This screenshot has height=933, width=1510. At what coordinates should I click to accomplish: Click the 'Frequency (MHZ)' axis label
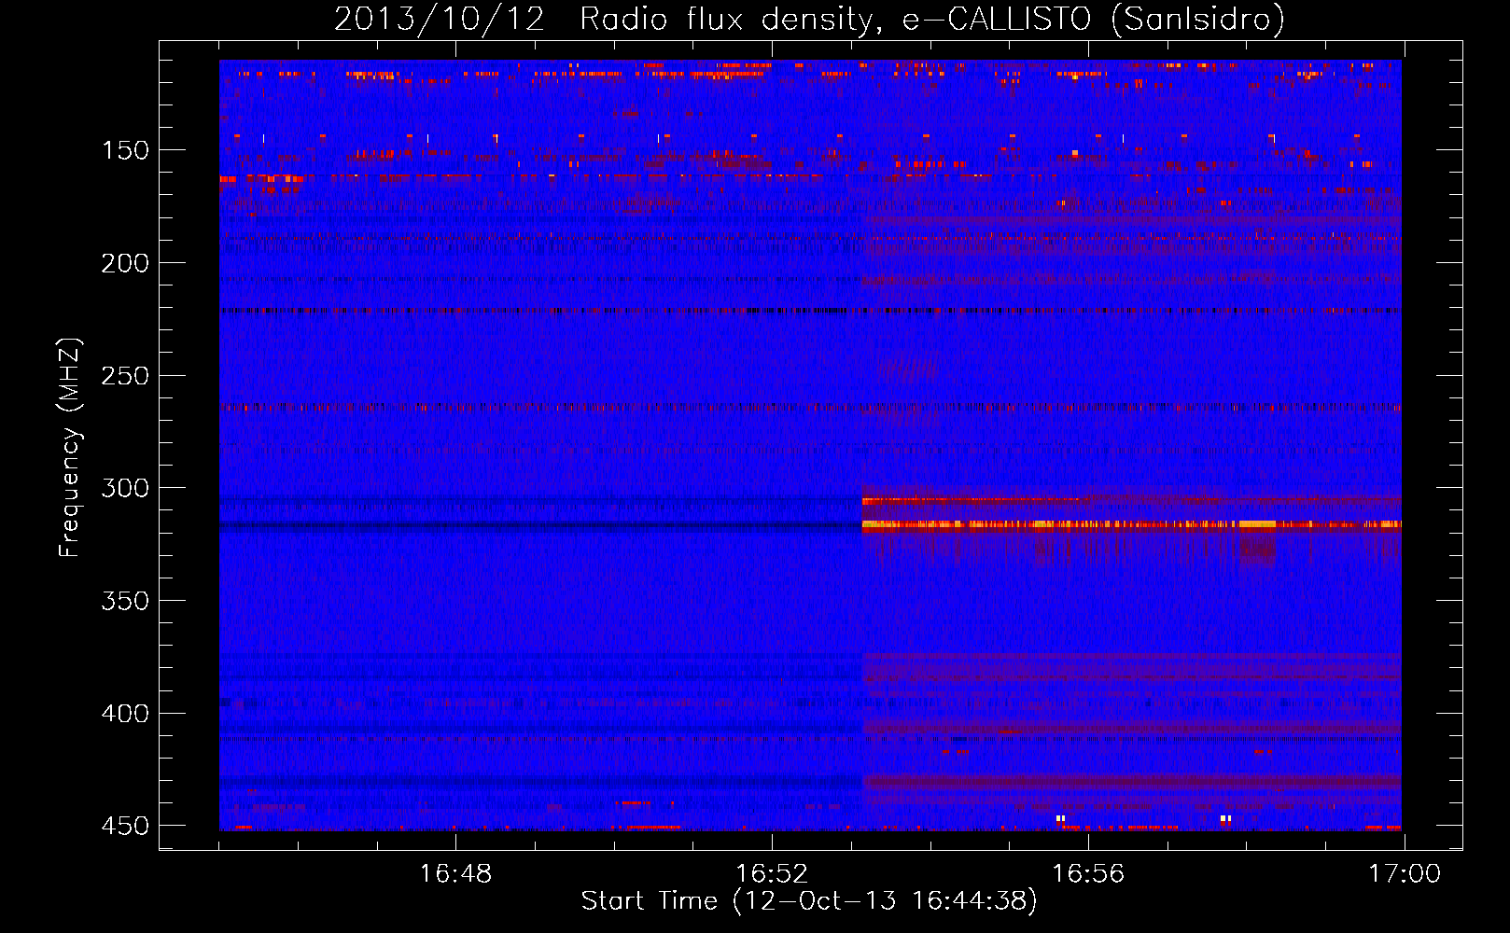coord(70,448)
